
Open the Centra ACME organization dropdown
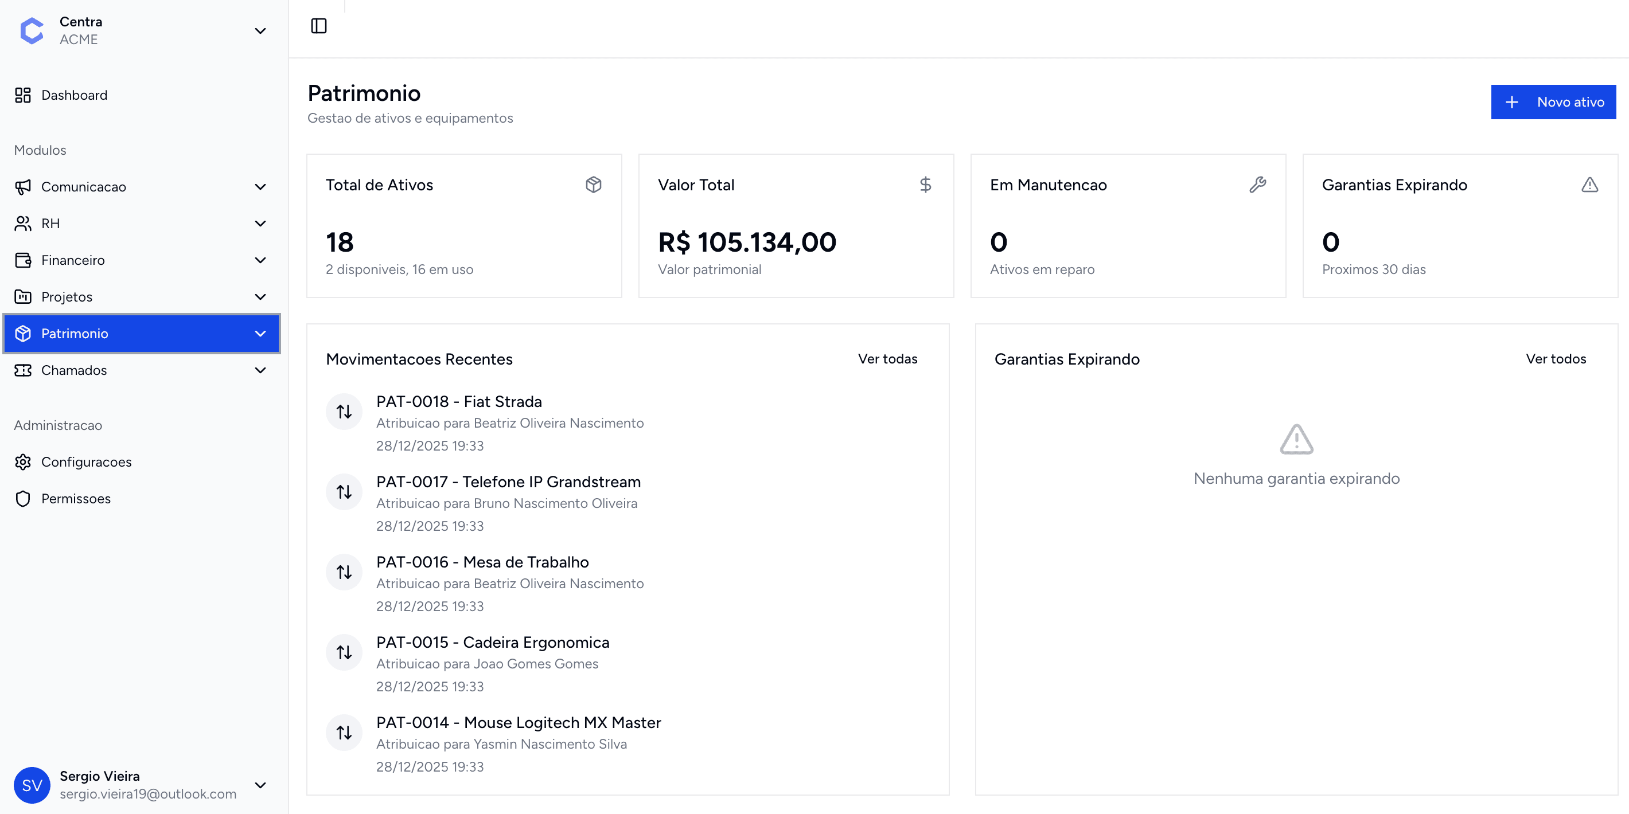tap(260, 30)
